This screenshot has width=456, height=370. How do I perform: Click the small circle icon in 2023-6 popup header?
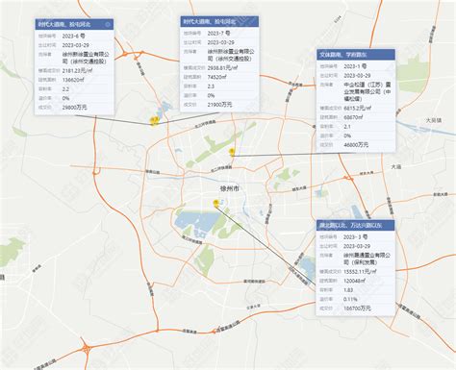(x=108, y=24)
